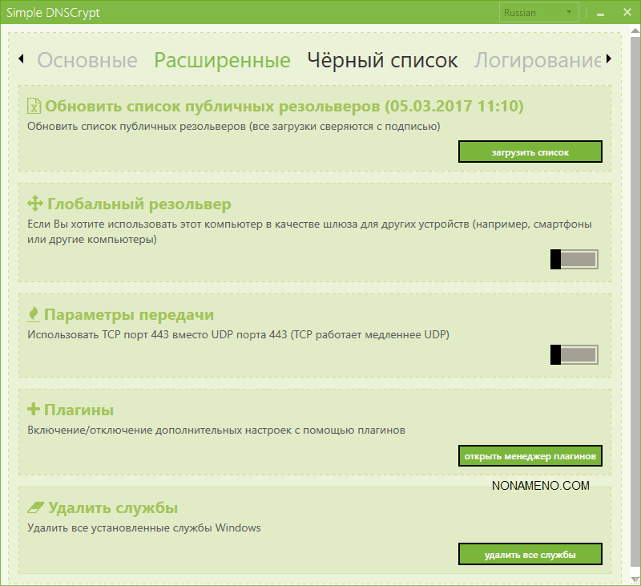Close the Simple DNSCrypt window
Viewport: 641px width, 586px height.
624,13
